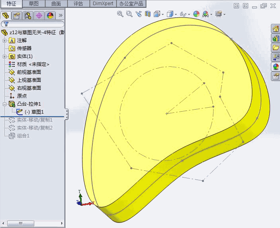The height and width of the screenshot is (228, 280).
Task: Click Hide/Show Items glasses icon
Action: click(x=183, y=14)
